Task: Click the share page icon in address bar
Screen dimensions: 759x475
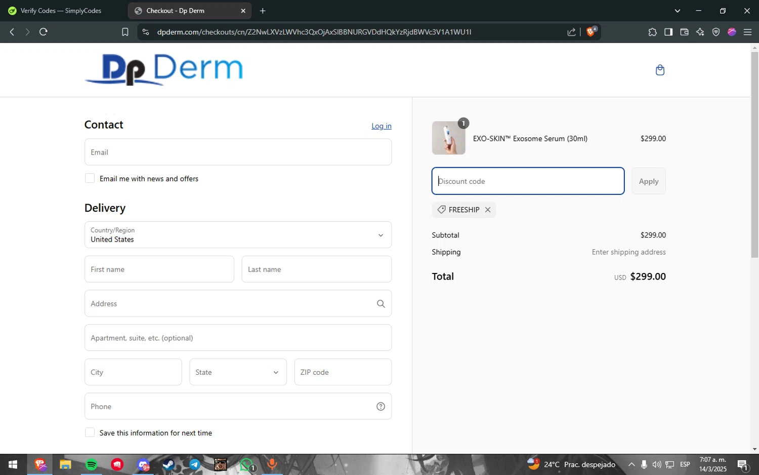Action: (x=571, y=32)
